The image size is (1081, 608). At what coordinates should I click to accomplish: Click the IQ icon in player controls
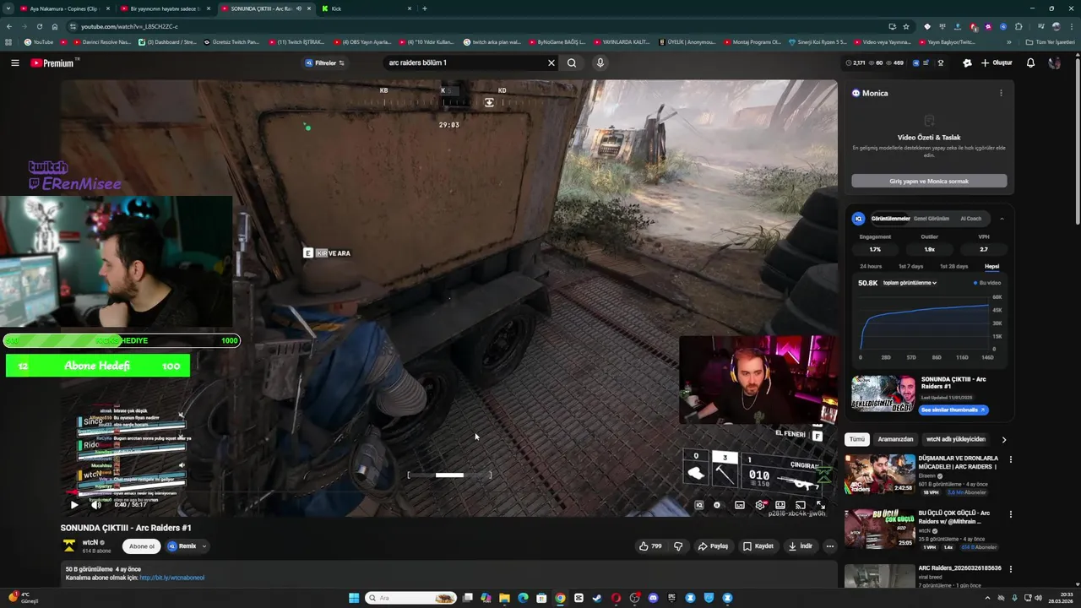(699, 505)
